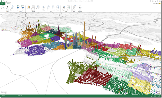Insert a Chart from the ribbon
Image resolution: width=162 pixels, height=98 pixels.
(x=29, y=7)
